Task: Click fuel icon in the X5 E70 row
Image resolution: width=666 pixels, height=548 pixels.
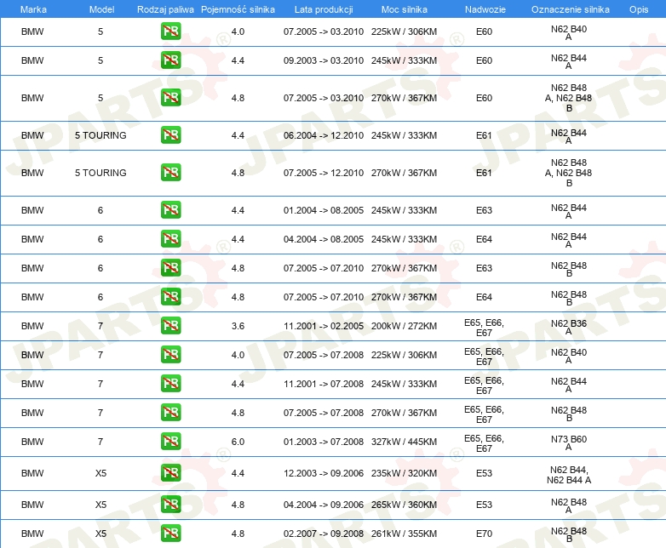Action: pos(170,534)
